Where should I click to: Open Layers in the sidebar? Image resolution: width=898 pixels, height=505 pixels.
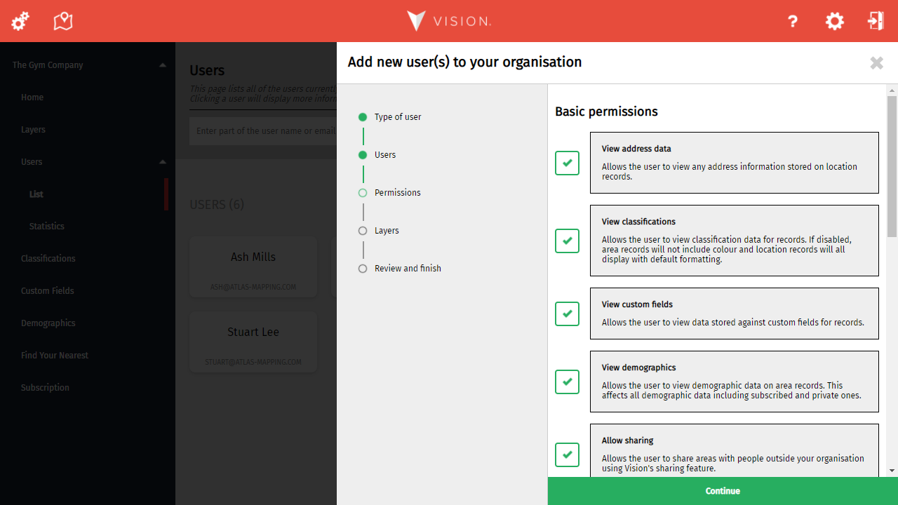(x=33, y=130)
